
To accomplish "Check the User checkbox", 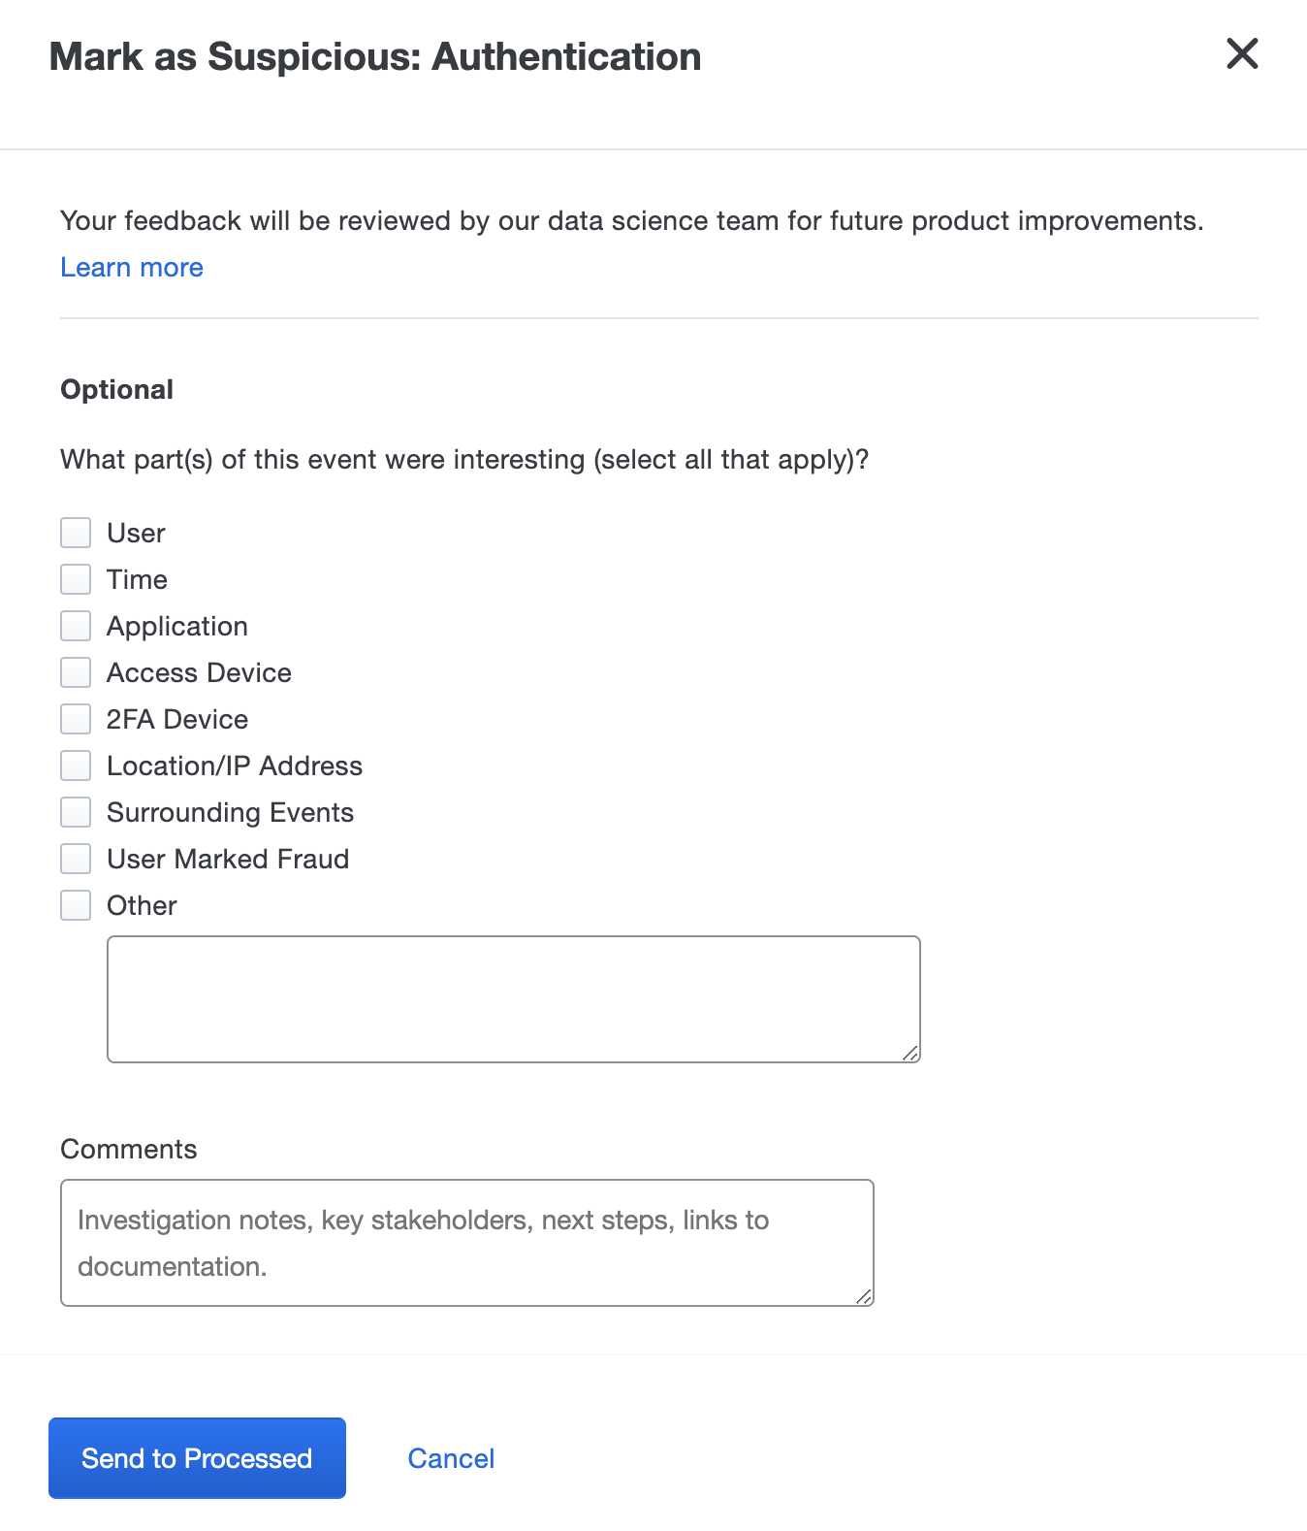I will [76, 532].
